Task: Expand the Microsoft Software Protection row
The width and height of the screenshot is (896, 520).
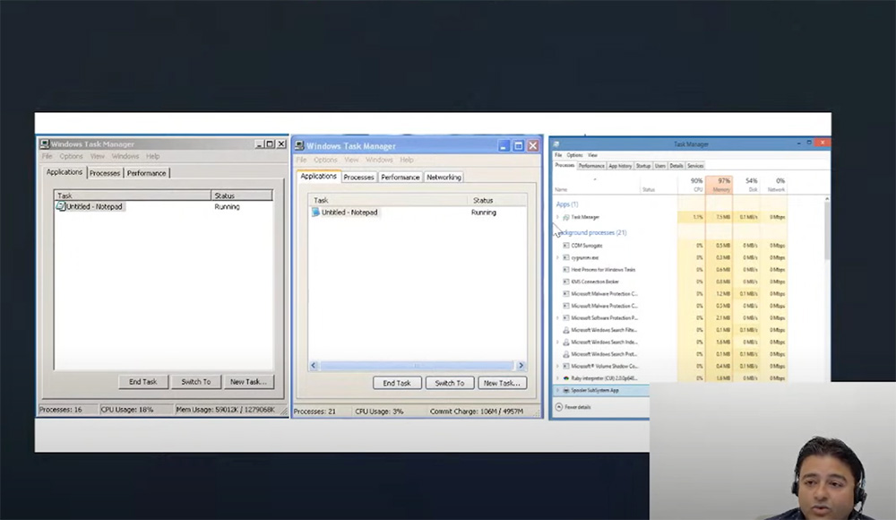Action: 557,318
